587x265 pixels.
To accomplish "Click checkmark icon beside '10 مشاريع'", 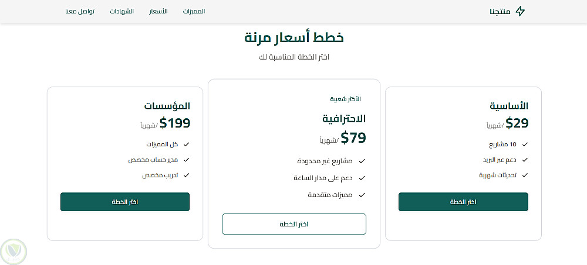I will (x=525, y=144).
